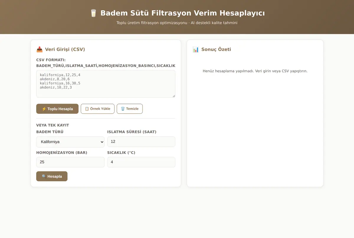
Task: Click the 'HOMOJENİZASYON (BAR)' label
Action: pos(62,153)
